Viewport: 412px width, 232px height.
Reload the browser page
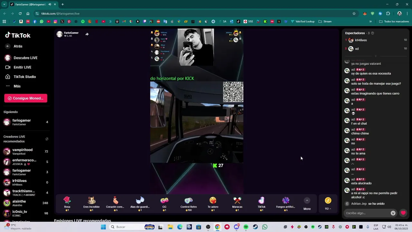tap(20, 14)
